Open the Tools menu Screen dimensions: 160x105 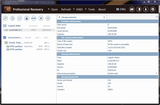[x=91, y=9]
